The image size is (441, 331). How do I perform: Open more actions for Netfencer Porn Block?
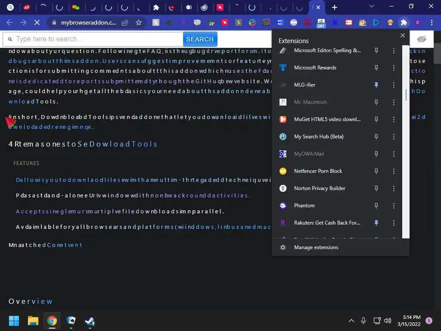394,171
